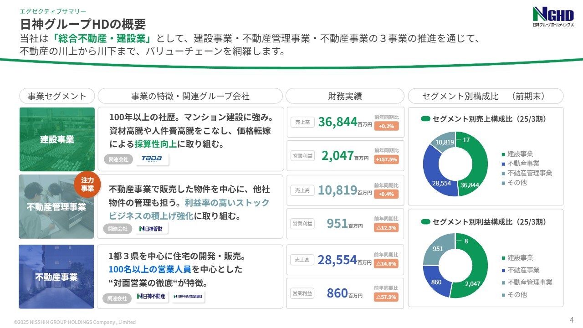
Task: Click the 関連会社 tag beside TADA logo
Action: point(118,159)
